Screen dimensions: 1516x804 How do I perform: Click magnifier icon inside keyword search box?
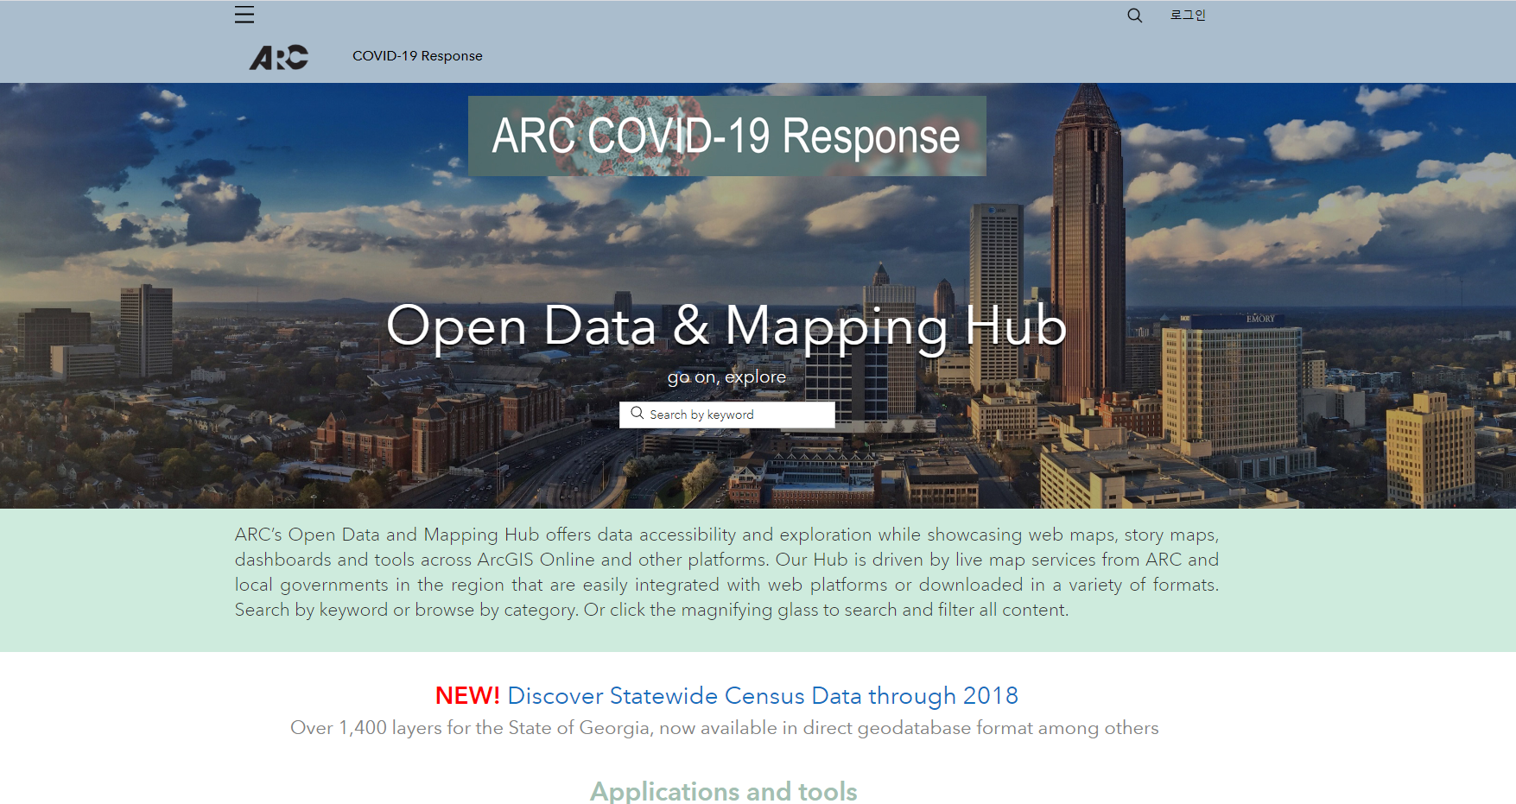coord(637,414)
